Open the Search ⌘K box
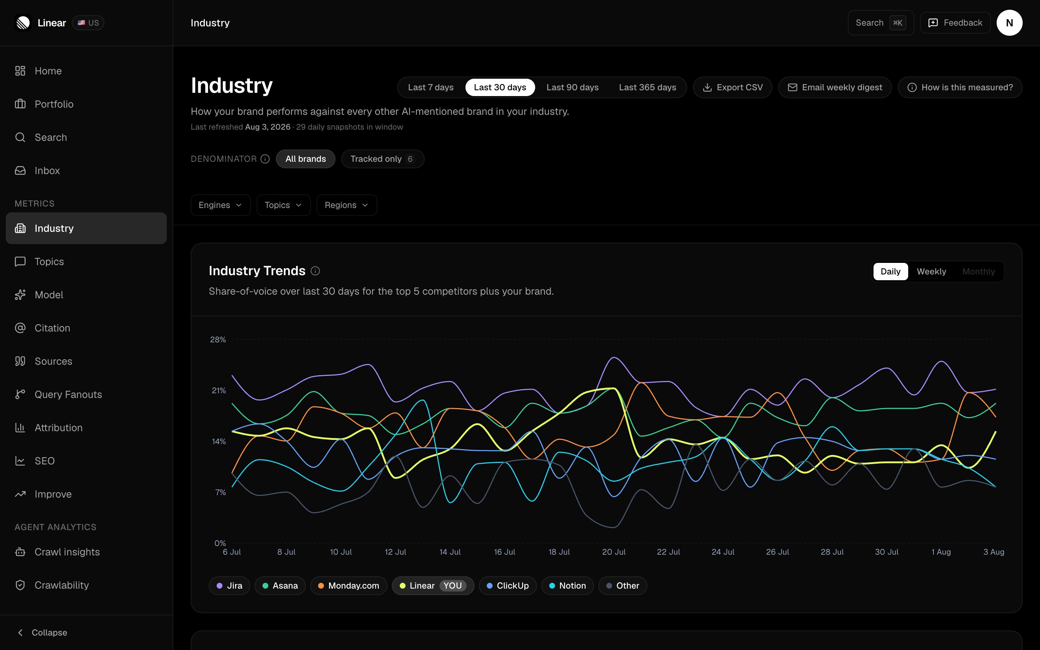Viewport: 1040px width, 650px height. [x=880, y=23]
